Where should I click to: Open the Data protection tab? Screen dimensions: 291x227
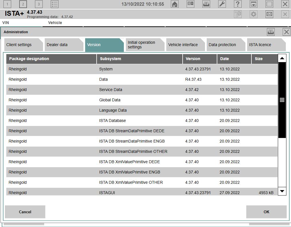coord(226,45)
